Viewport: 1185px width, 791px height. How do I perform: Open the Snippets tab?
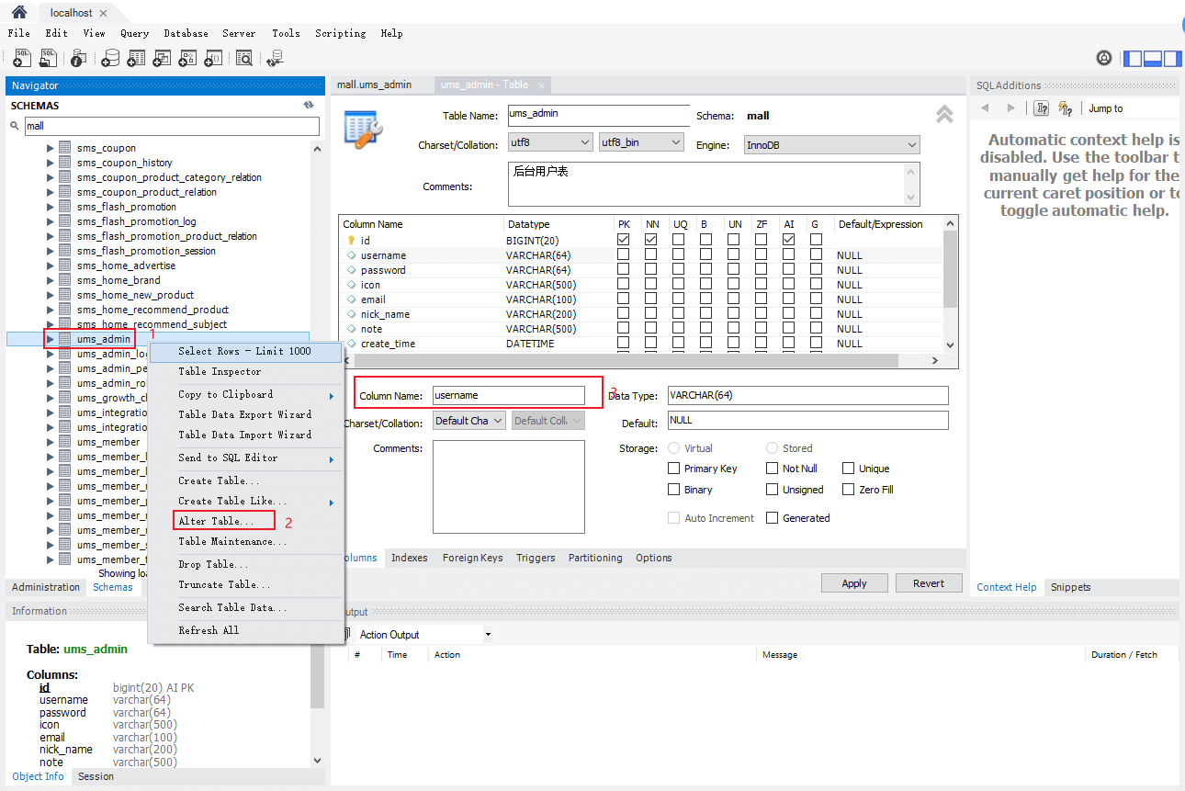click(x=1070, y=587)
